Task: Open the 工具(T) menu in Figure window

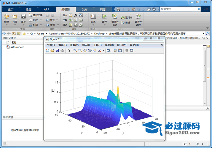Action: 97,45
